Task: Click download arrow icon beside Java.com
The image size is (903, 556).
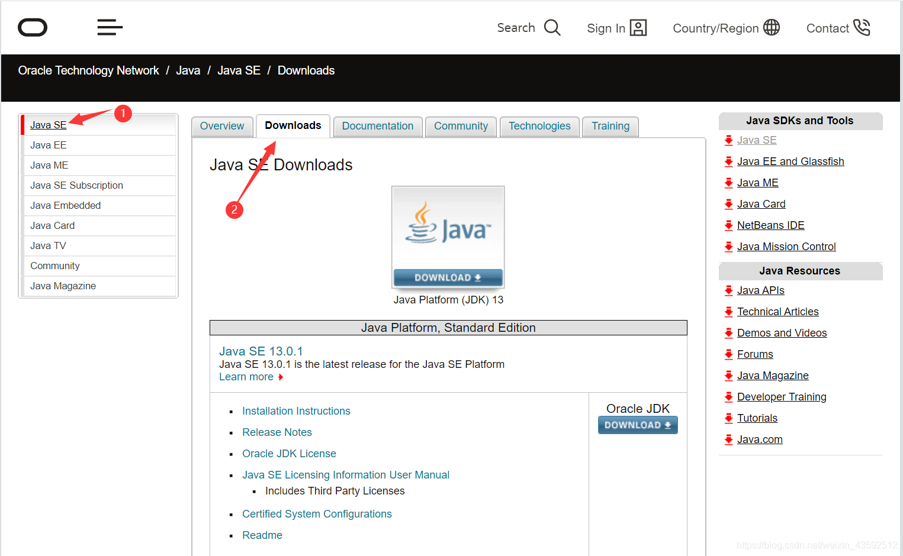Action: click(x=728, y=439)
